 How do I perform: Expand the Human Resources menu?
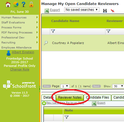click(x=19, y=17)
